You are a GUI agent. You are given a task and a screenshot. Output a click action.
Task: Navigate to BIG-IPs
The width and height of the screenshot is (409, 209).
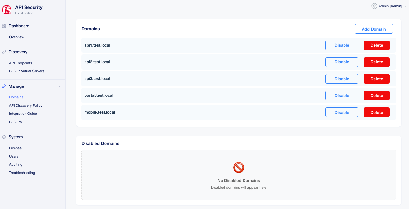click(15, 122)
